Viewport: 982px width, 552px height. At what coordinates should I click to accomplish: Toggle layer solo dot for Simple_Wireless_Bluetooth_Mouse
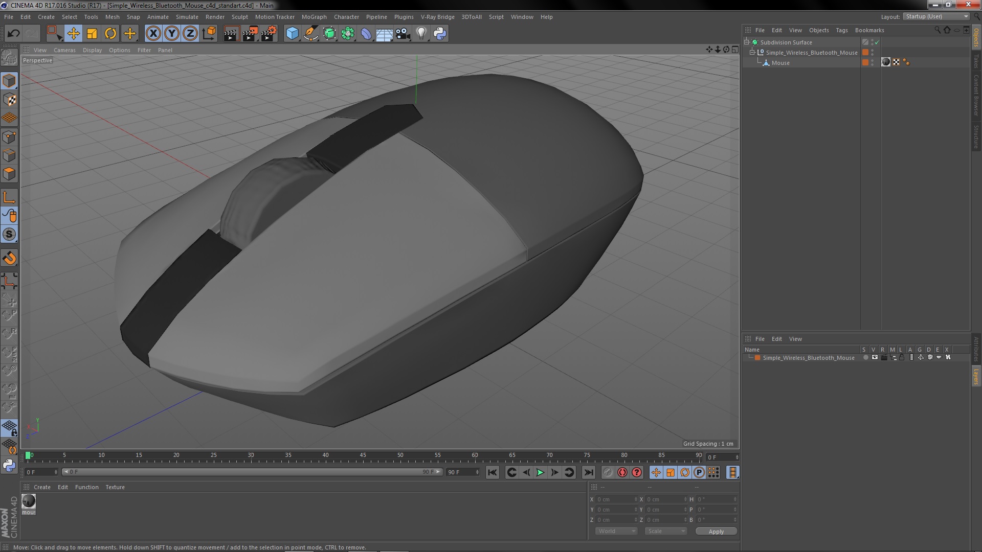865,357
